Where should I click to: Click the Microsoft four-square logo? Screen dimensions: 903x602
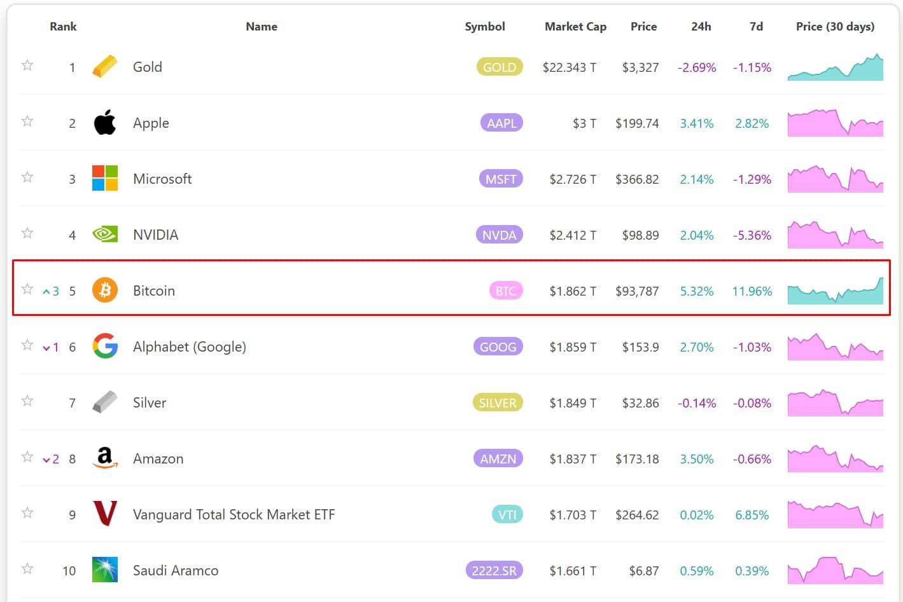(x=105, y=179)
